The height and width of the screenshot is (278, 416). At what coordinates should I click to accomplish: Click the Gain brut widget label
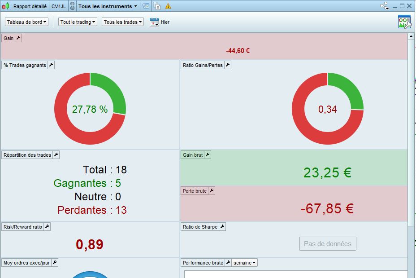(x=193, y=154)
